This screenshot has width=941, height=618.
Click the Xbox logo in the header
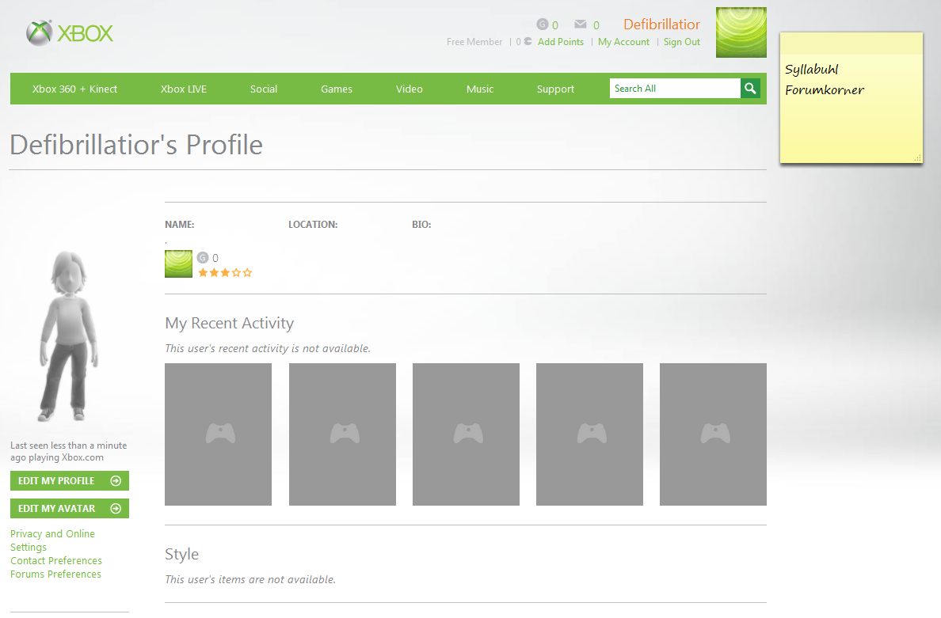[70, 33]
